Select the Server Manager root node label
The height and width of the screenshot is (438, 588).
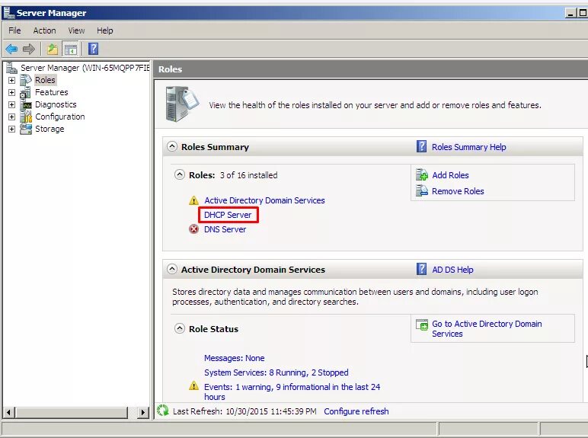click(x=85, y=68)
